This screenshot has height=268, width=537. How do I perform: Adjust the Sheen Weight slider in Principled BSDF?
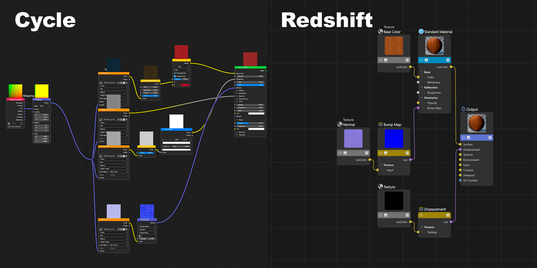(x=250, y=123)
